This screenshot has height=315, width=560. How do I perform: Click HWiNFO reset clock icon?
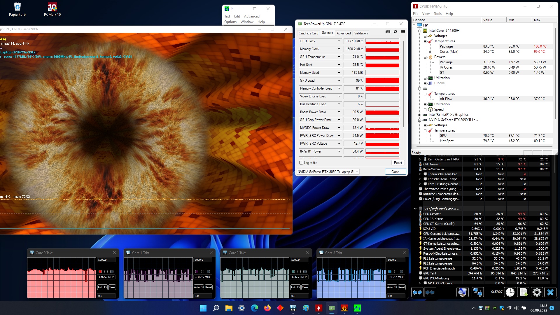pyautogui.click(x=510, y=292)
